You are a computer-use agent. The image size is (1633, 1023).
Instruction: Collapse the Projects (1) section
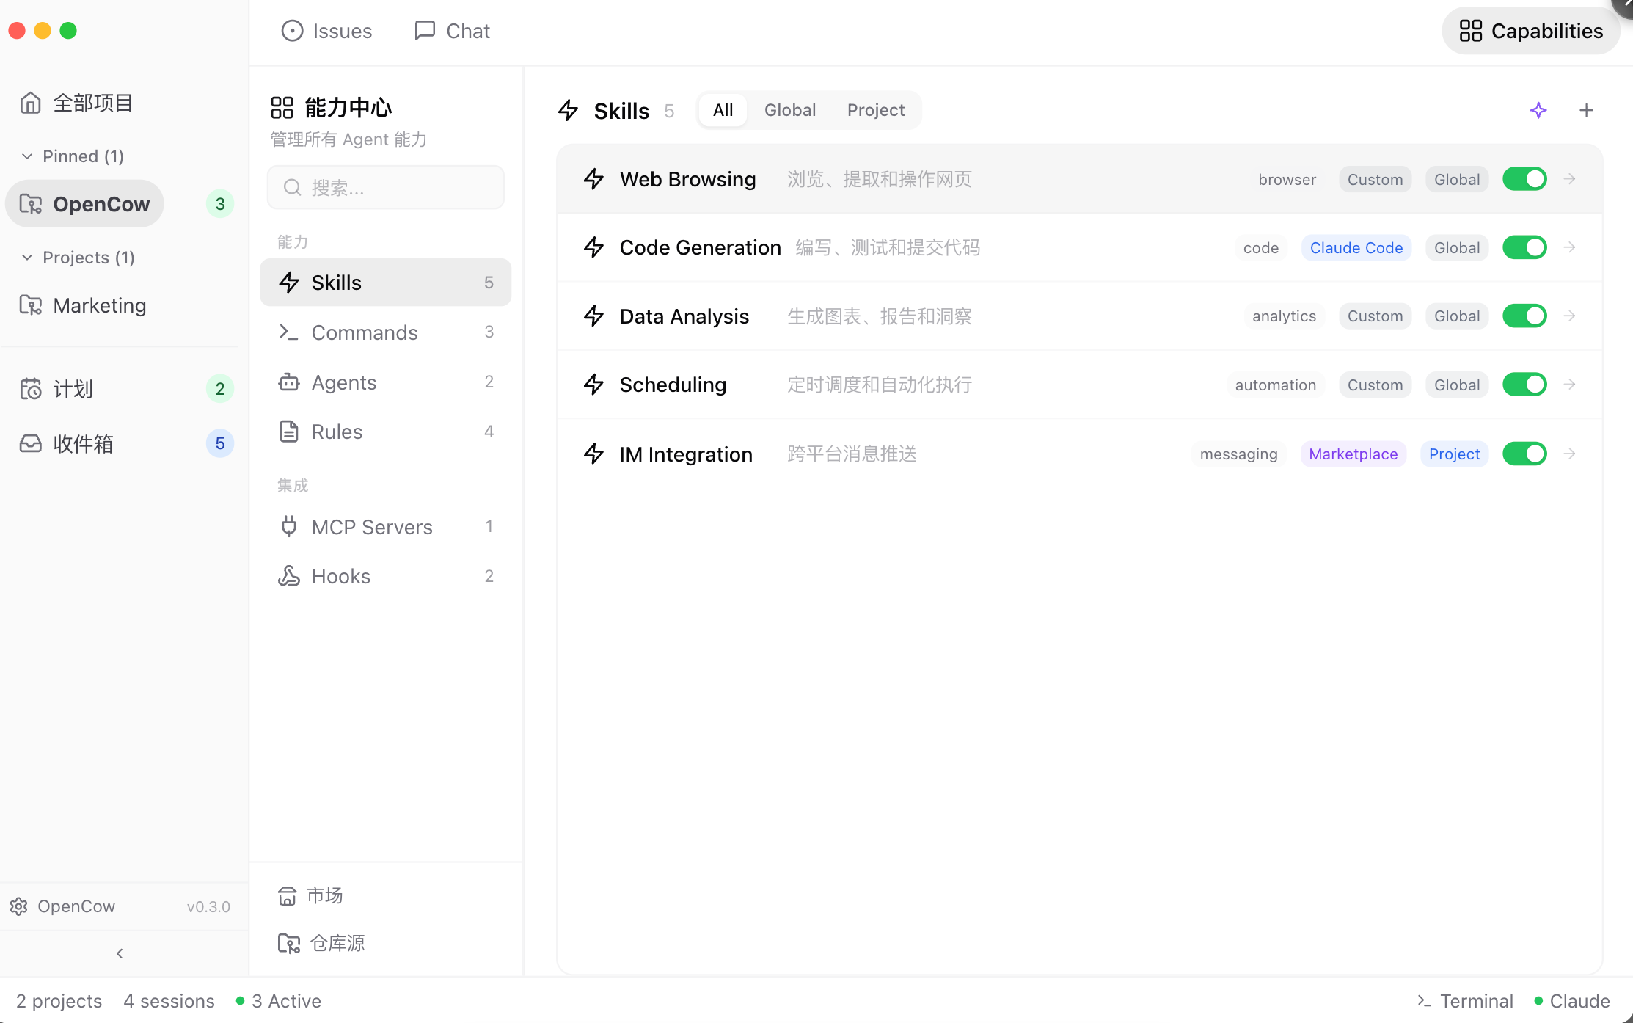click(27, 258)
